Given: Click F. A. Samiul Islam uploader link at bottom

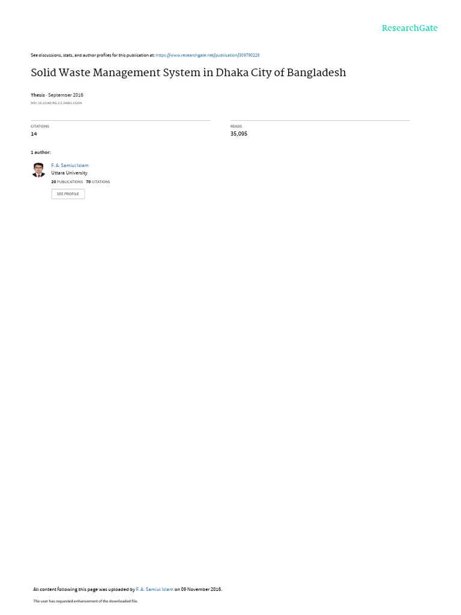Looking at the screenshot, I should pos(154,589).
